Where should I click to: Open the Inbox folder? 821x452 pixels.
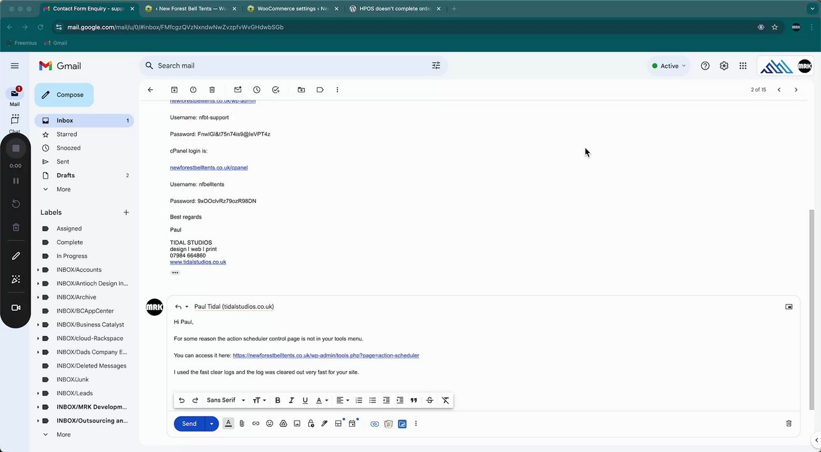pos(84,121)
